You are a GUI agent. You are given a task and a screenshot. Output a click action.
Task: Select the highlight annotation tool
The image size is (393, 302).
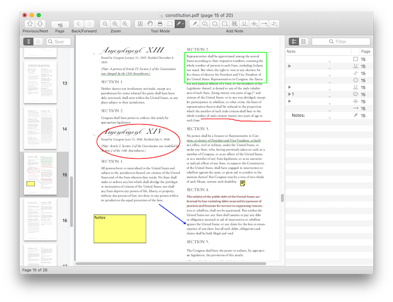click(234, 24)
